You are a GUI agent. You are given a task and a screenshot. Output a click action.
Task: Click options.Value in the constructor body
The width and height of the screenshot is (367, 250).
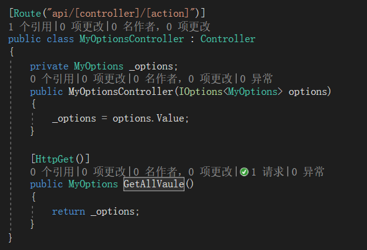[x=148, y=118]
